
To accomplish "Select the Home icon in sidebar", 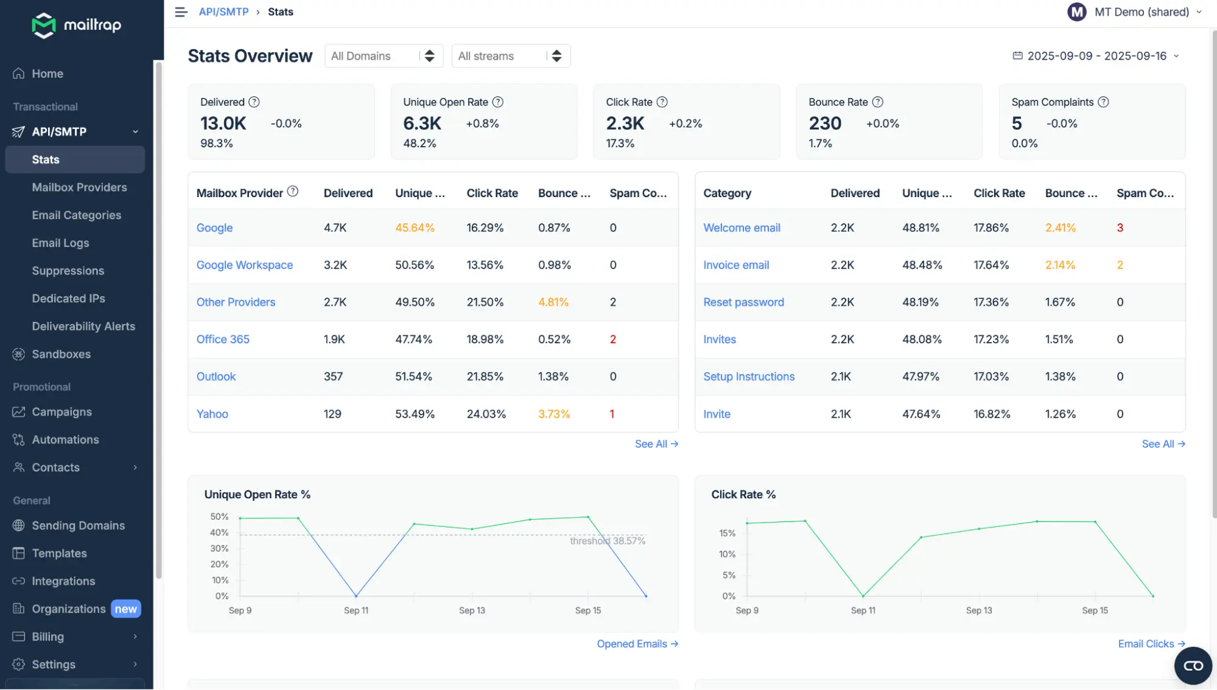I will click(18, 73).
